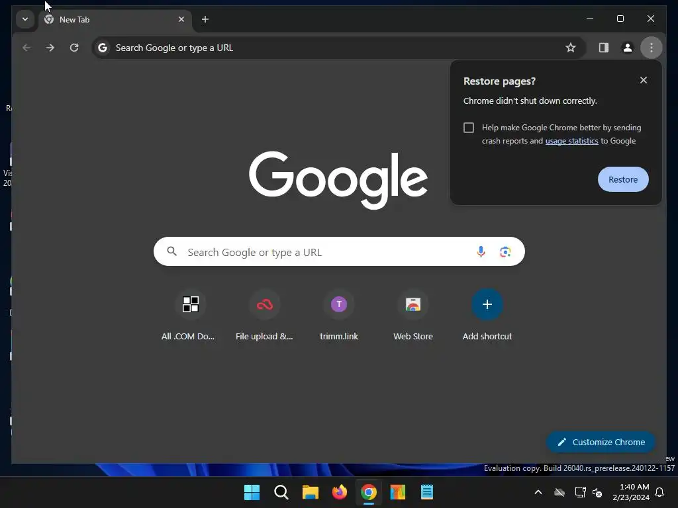
Task: Dismiss the Restore pages popup
Action: click(644, 80)
